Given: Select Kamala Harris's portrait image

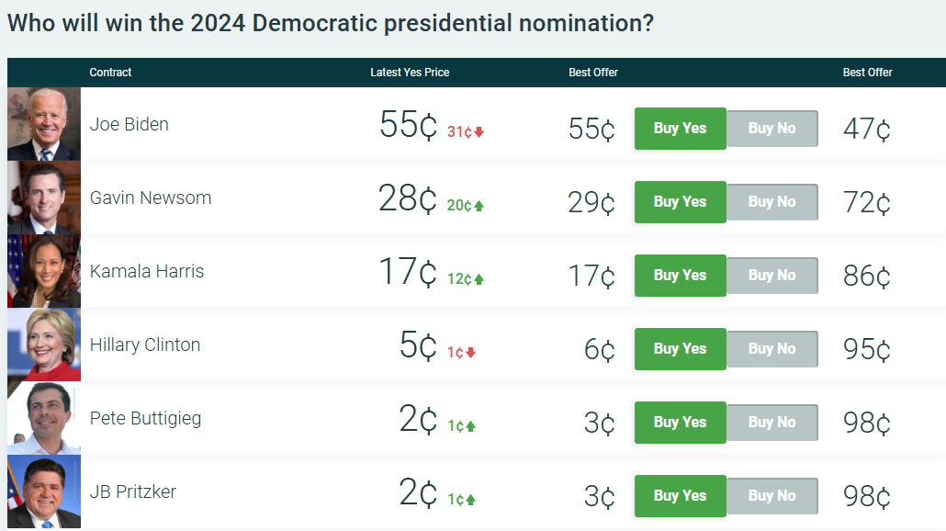Looking at the screenshot, I should coord(44,271).
